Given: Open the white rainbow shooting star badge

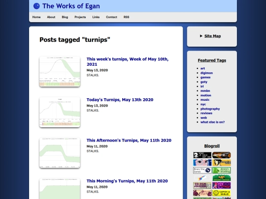Looking at the screenshot, I should pos(202,178).
